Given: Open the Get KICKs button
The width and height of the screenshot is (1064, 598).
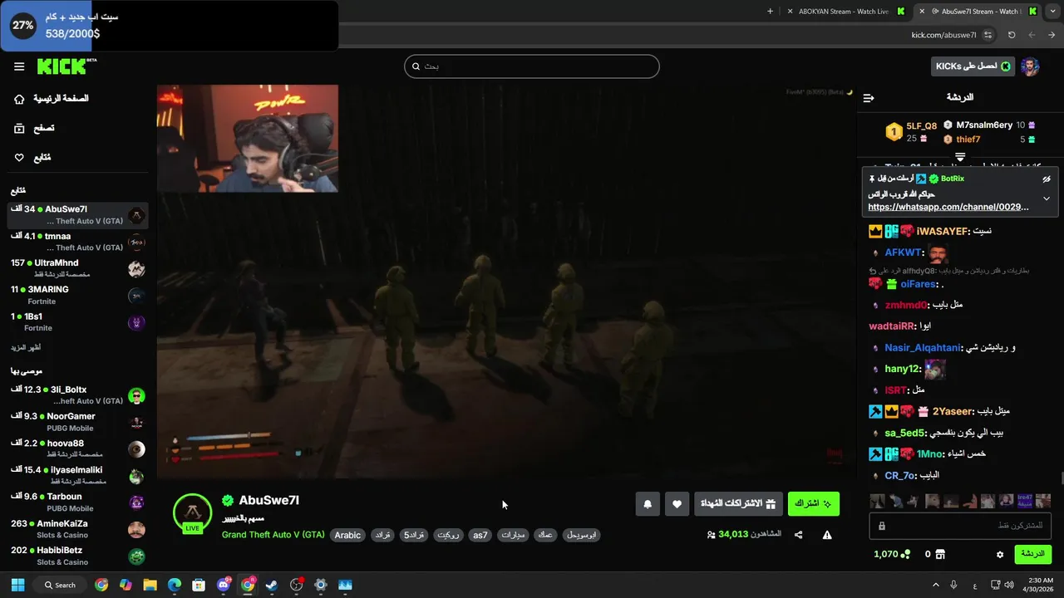Looking at the screenshot, I should [972, 66].
